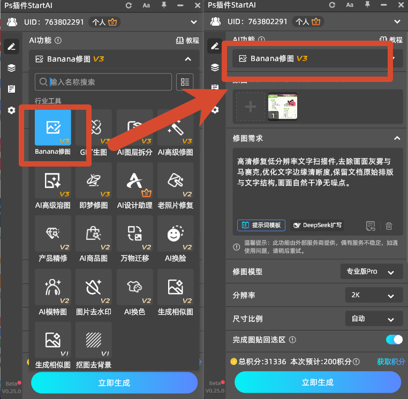408x399 pixels.
Task: Clear the prompt with the trash icon
Action: point(389,226)
